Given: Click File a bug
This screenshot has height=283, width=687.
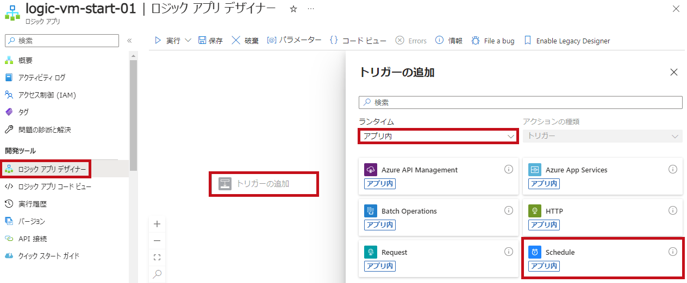Looking at the screenshot, I should [493, 41].
